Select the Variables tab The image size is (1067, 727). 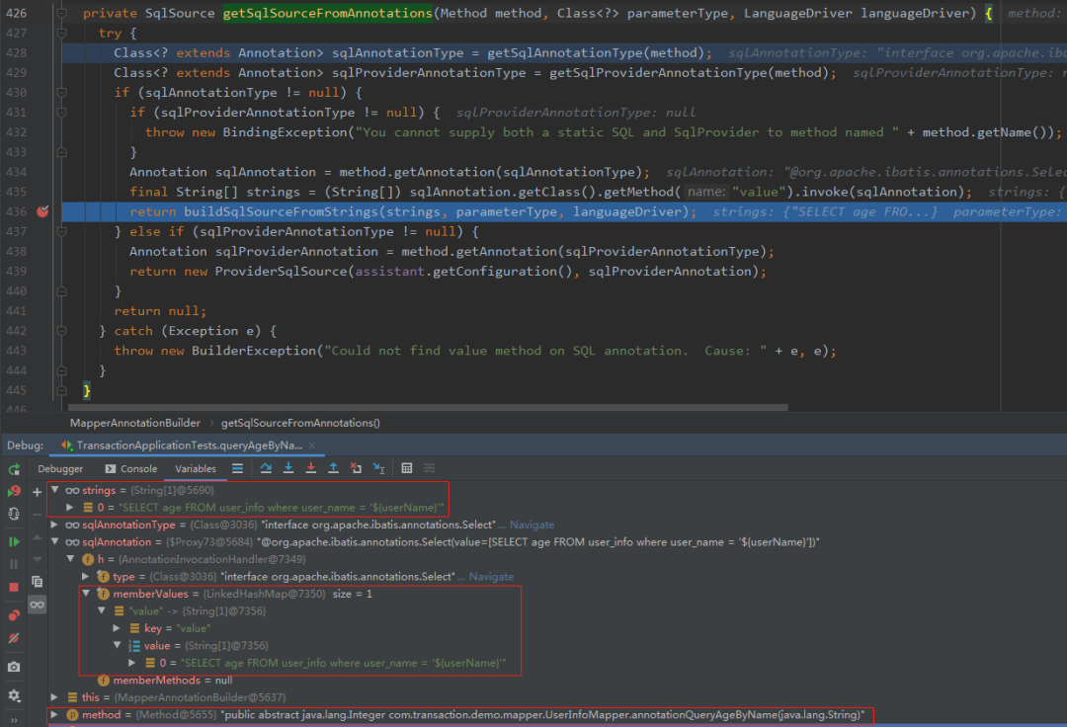pos(196,469)
